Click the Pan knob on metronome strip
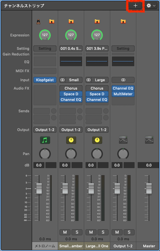Image resolution: width=160 pixels, height=251 pixels. pyautogui.click(x=45, y=154)
